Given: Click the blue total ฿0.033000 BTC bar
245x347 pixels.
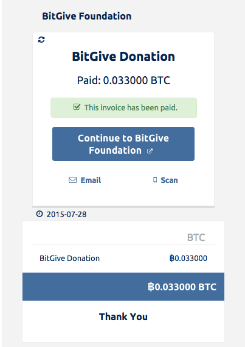Looking at the screenshot, I should (123, 287).
